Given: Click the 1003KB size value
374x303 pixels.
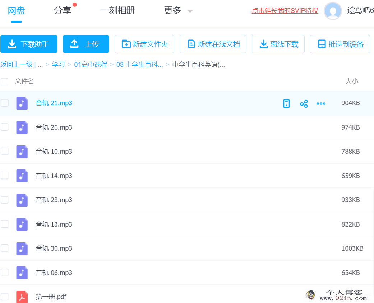Looking at the screenshot, I should click(352, 248).
